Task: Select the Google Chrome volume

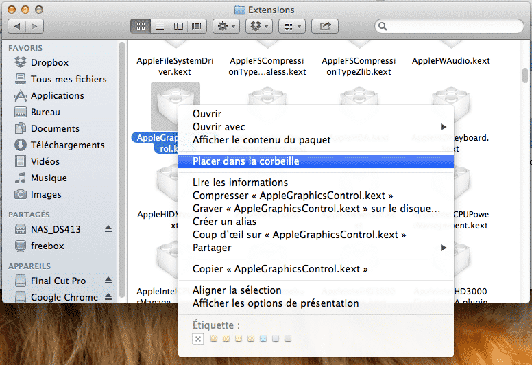Action: click(x=56, y=297)
